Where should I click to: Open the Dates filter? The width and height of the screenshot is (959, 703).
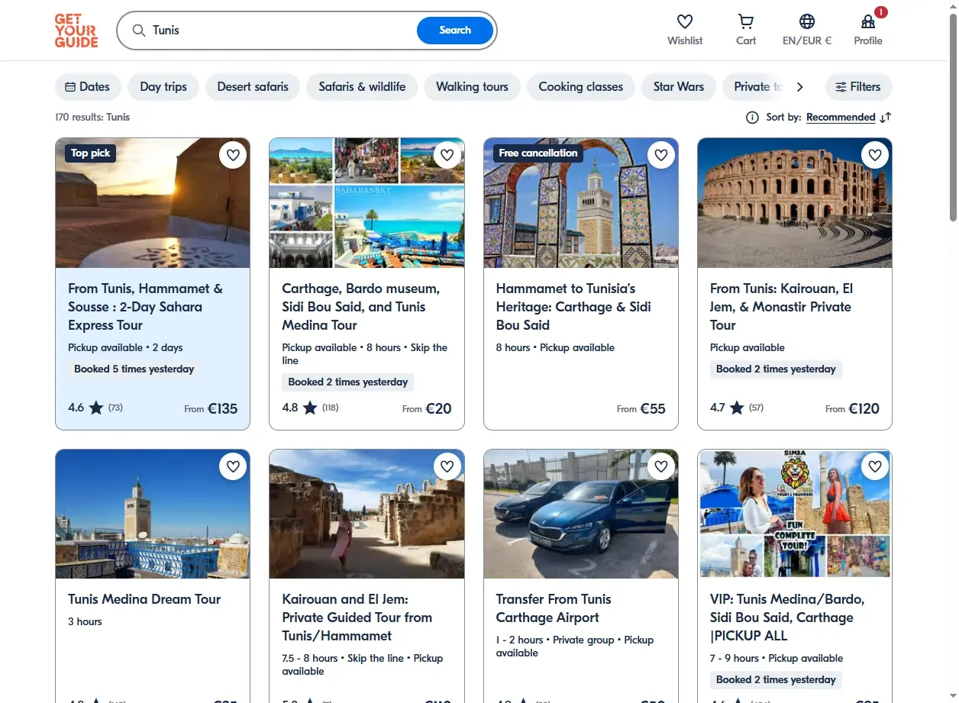(x=88, y=87)
